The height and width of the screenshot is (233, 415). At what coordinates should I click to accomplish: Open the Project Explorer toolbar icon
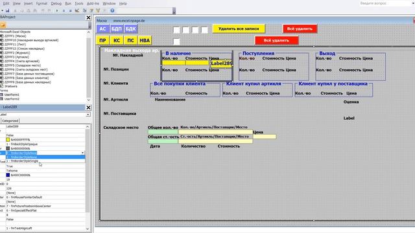(x=85, y=10)
